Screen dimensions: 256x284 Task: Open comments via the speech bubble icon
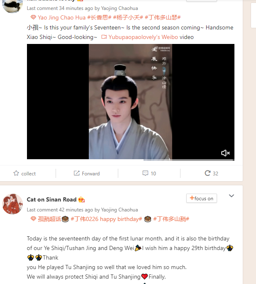tap(145, 173)
